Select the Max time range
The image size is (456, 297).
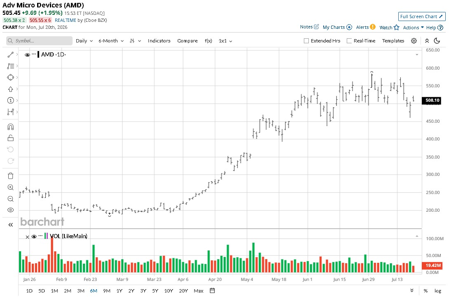[199, 290]
